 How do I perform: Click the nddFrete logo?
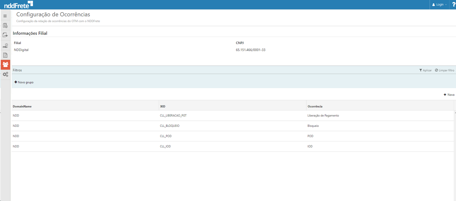click(x=19, y=5)
